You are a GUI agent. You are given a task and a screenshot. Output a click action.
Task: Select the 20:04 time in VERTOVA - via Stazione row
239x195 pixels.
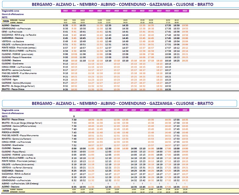click(185, 41)
